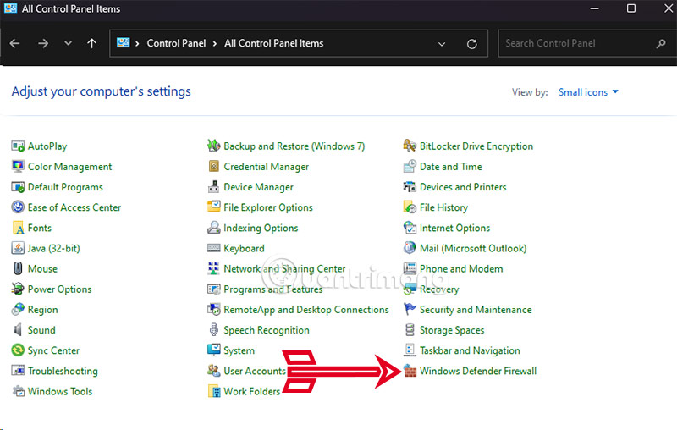The width and height of the screenshot is (677, 430).
Task: Open the AutoPlay icon
Action: 18,146
